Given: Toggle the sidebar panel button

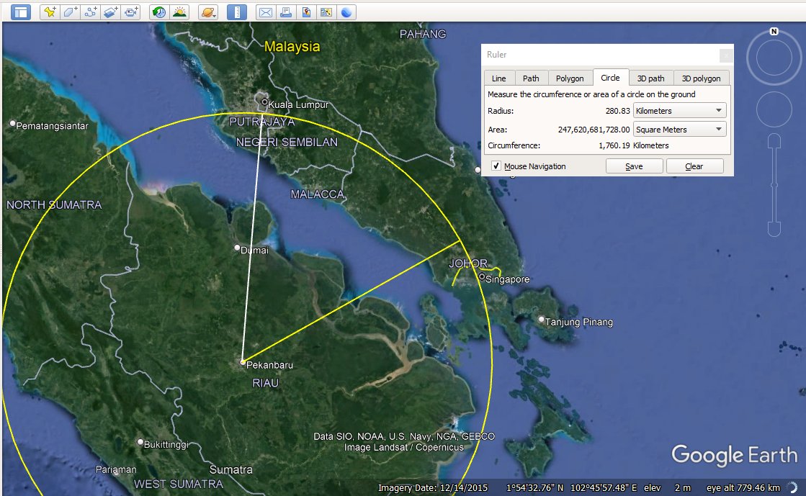Looking at the screenshot, I should click(x=21, y=12).
